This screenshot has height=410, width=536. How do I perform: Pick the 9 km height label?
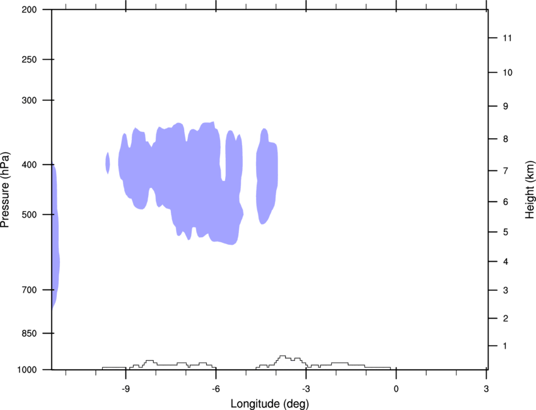point(506,107)
